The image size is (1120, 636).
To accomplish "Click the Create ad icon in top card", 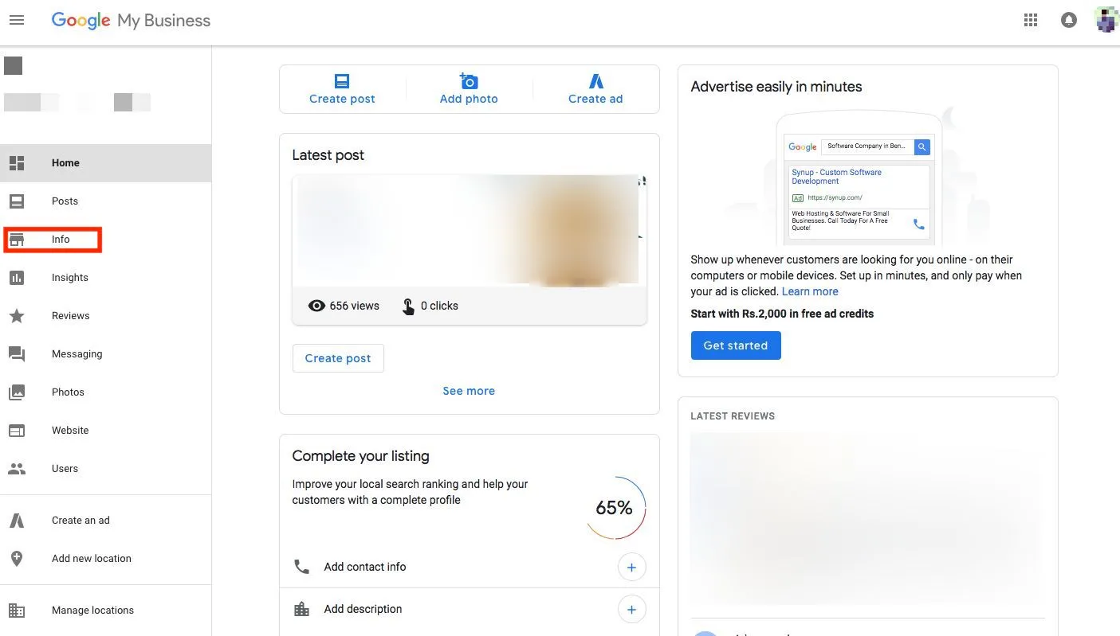I will [x=595, y=80].
